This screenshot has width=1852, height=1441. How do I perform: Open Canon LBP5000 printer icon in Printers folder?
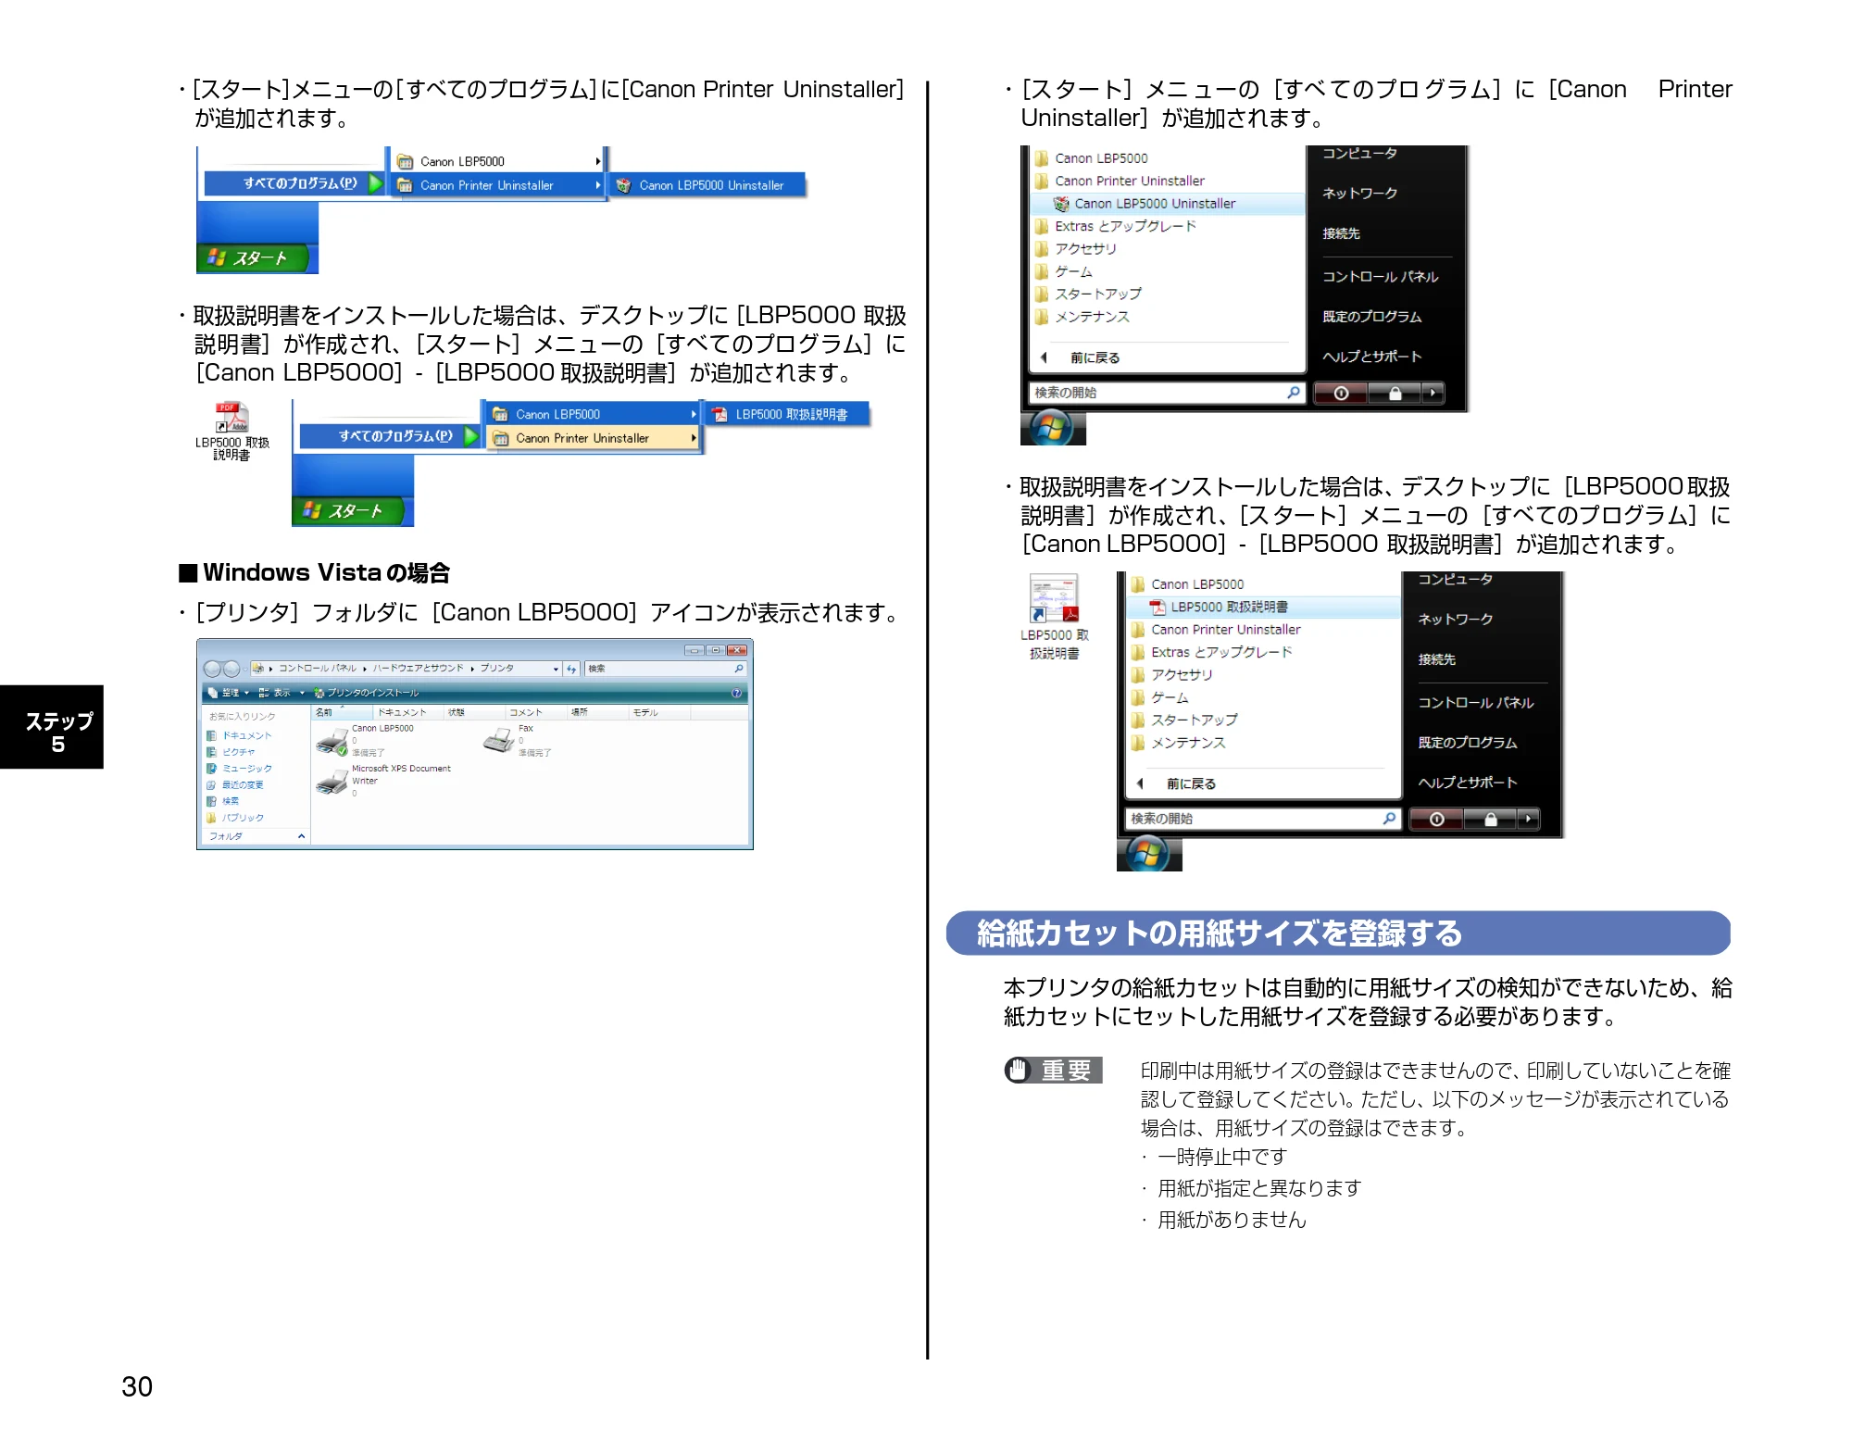click(332, 742)
